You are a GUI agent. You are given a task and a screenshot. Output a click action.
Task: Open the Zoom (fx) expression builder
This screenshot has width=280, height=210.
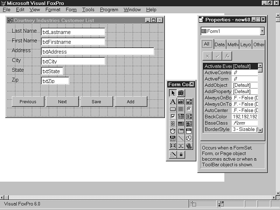(227, 56)
